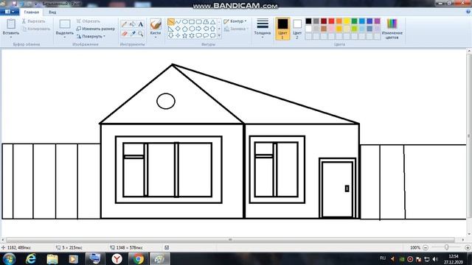Choose the Down arrow shape
Image resolution: width=472 pixels, height=265 pixels.
[x=171, y=35]
